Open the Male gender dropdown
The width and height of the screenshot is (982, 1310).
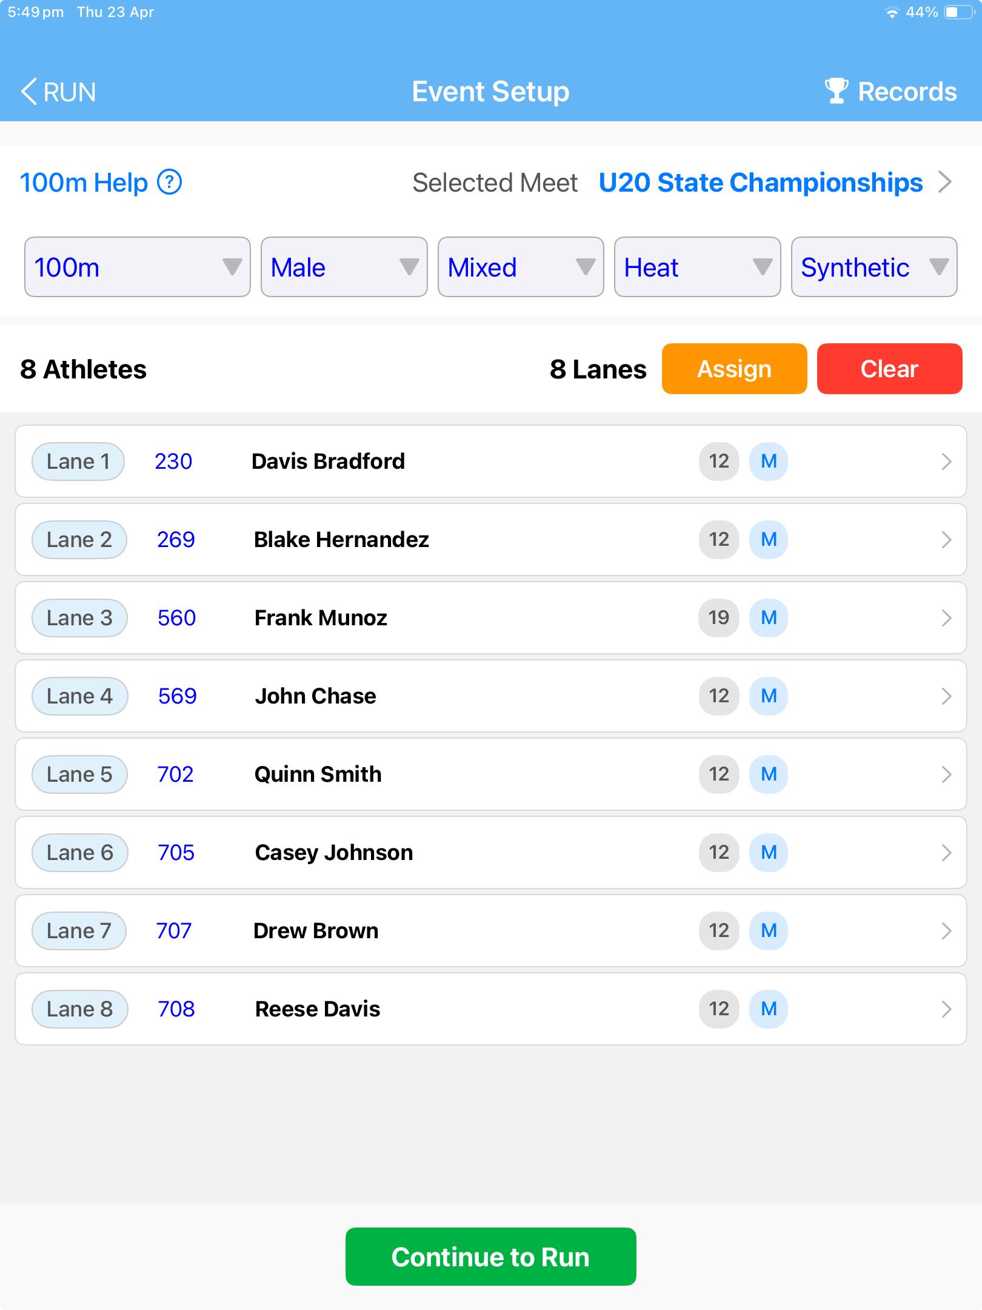[x=343, y=267]
